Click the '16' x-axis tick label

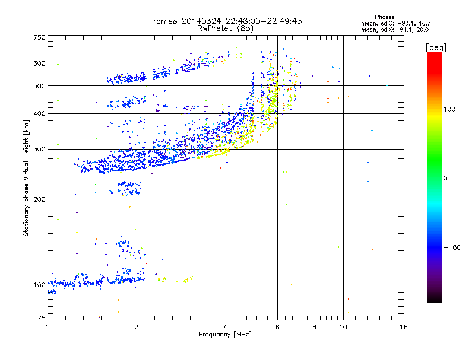[x=404, y=327]
